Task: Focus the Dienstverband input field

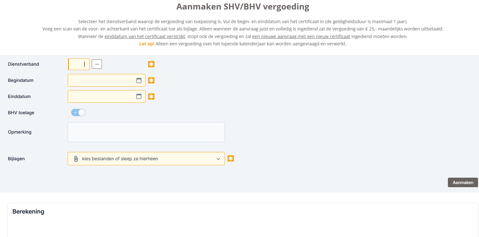Action: [x=79, y=64]
